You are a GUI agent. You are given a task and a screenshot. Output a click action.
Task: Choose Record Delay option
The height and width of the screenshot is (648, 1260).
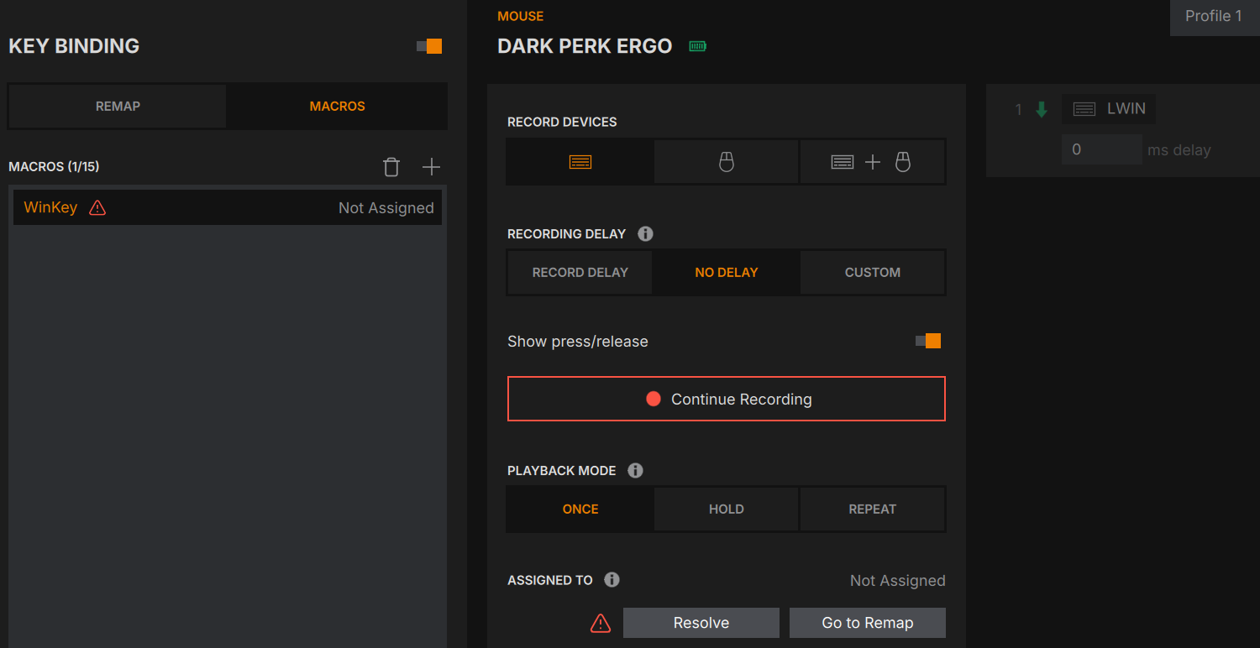pyautogui.click(x=580, y=273)
